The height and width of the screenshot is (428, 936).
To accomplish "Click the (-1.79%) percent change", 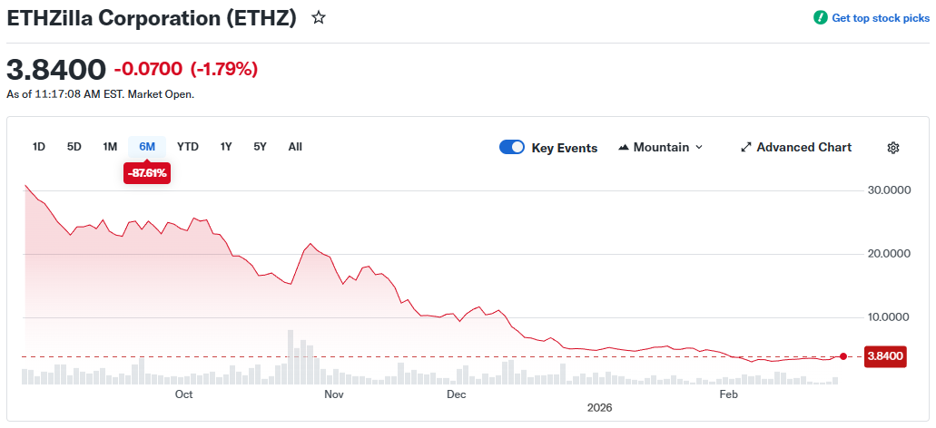I will pos(224,69).
